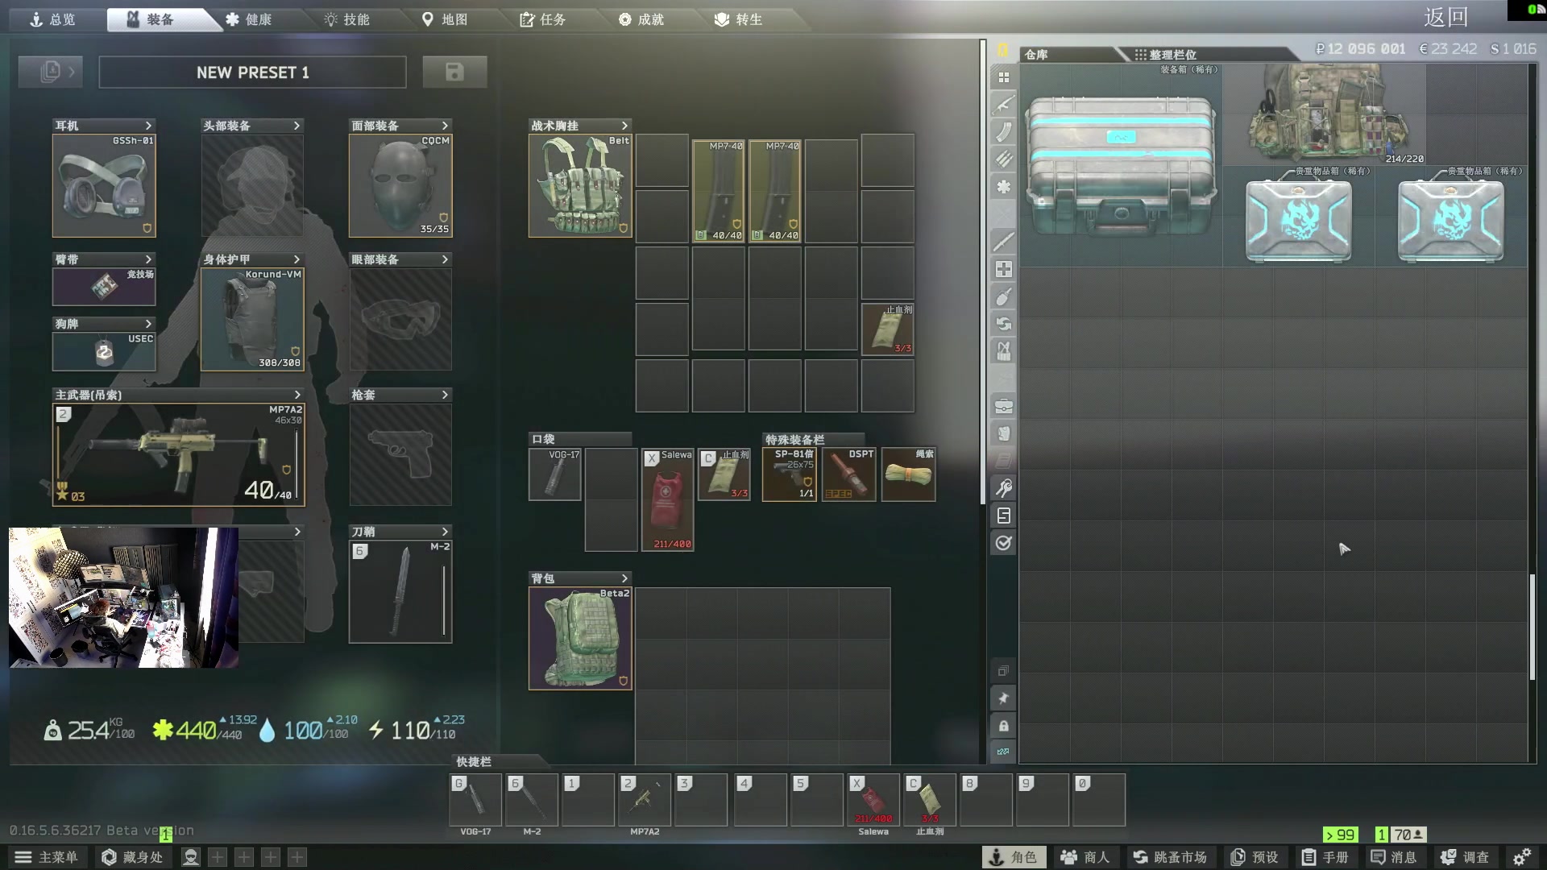
Task: Expand the 背包 backpack slot arrow
Action: tap(624, 578)
